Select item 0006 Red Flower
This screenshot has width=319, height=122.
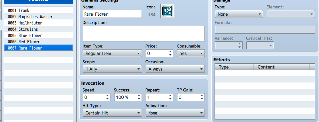pyautogui.click(x=38, y=42)
